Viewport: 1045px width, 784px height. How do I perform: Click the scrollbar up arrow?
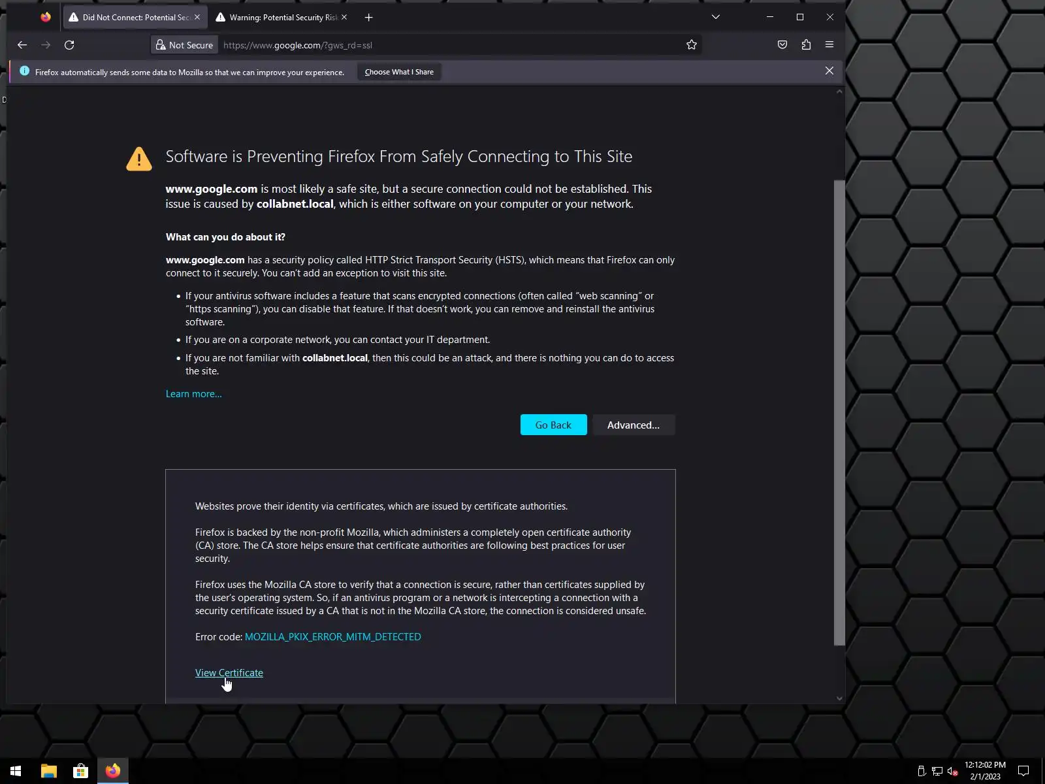pos(839,92)
